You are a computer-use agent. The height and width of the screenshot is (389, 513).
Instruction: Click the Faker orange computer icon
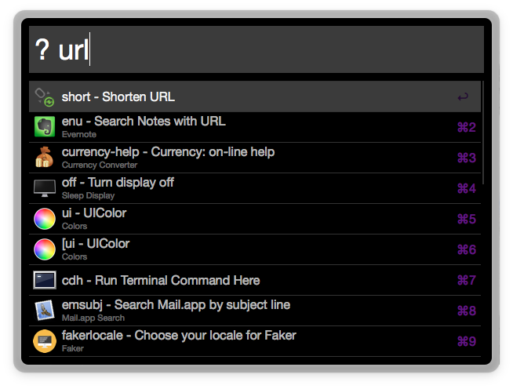pyautogui.click(x=45, y=341)
